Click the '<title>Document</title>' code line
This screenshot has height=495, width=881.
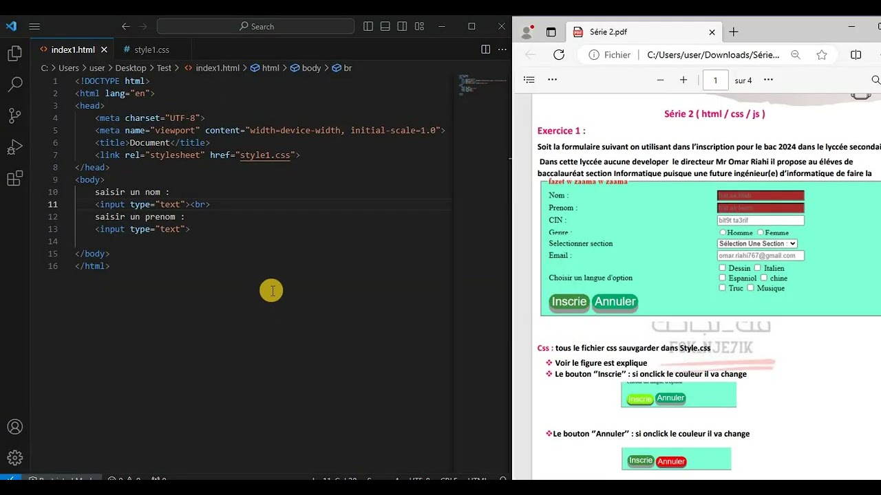(152, 142)
